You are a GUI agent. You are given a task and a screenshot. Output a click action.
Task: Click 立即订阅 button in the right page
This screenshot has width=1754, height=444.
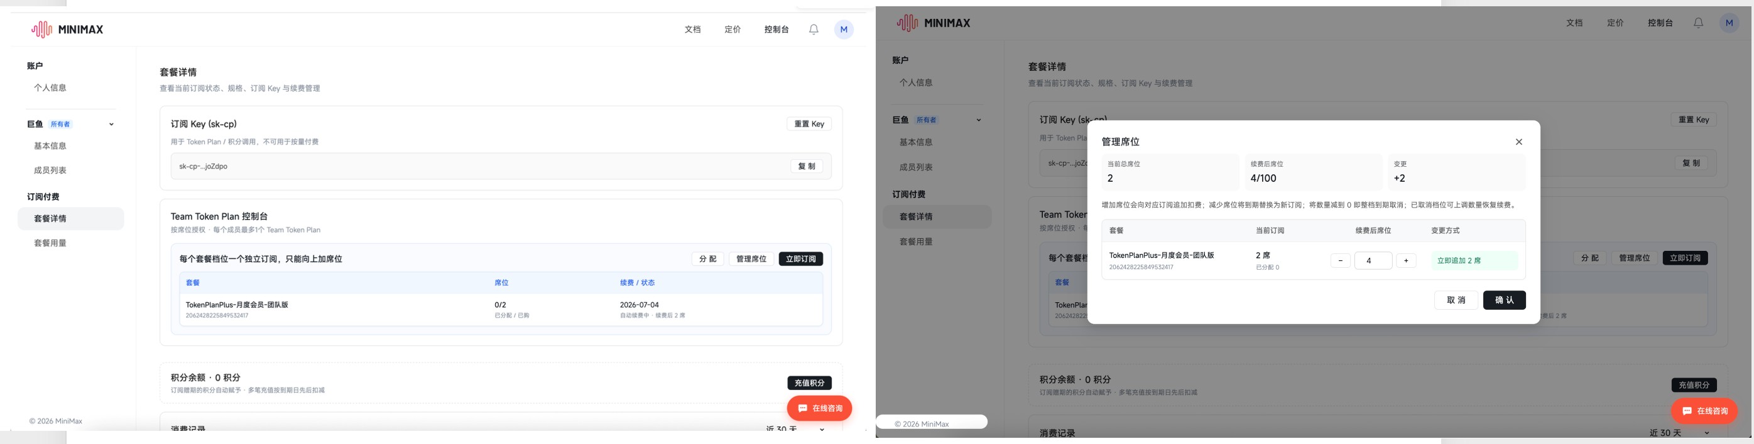1686,258
